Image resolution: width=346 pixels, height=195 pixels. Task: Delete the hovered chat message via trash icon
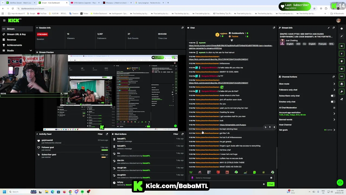point(274,127)
